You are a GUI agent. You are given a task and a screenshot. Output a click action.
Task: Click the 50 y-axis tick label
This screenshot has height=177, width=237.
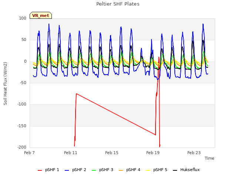pyautogui.click(x=24, y=40)
